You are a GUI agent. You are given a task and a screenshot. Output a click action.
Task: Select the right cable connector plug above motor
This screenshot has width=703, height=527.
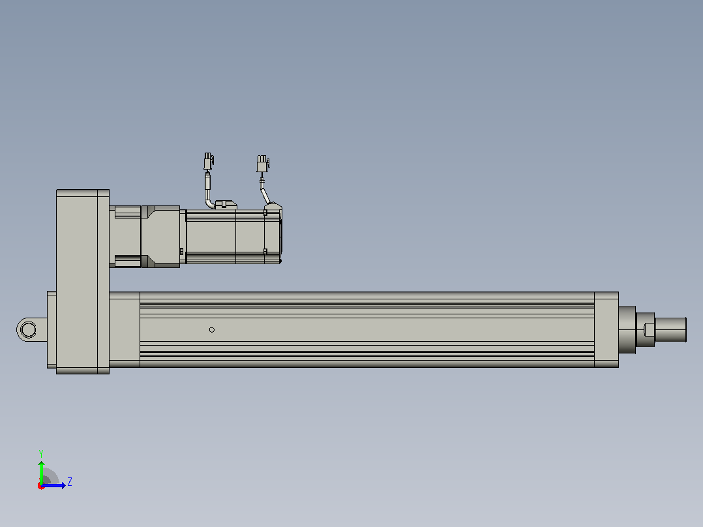coord(263,164)
